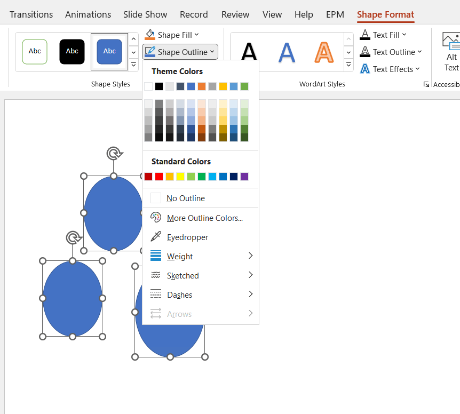Apply the green-outlined Abc shape style
Viewport: 460px width, 414px height.
(x=35, y=51)
